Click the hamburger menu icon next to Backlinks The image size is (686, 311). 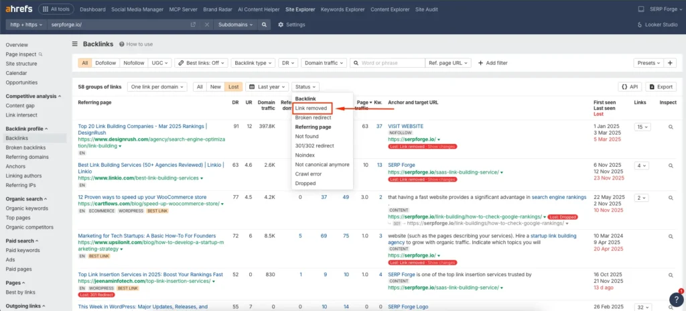click(x=75, y=44)
